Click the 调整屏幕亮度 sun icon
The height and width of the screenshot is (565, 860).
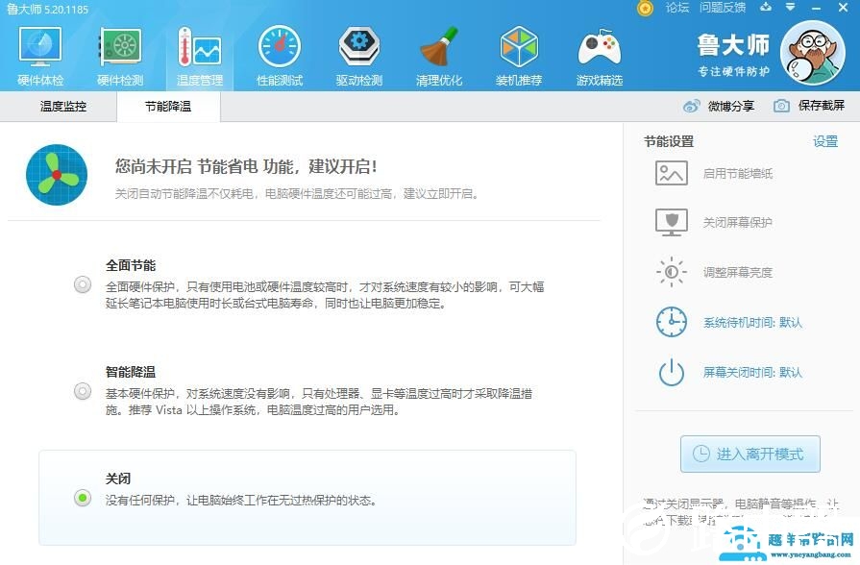click(672, 272)
